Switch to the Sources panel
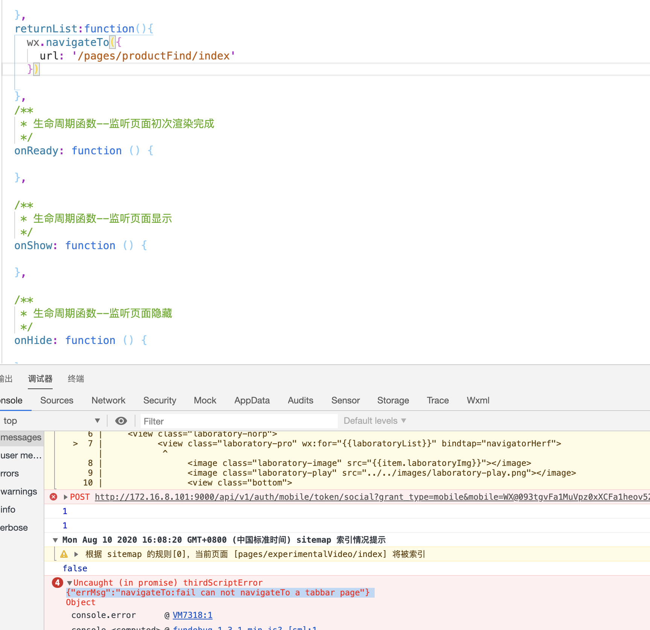The height and width of the screenshot is (630, 650). coord(57,400)
